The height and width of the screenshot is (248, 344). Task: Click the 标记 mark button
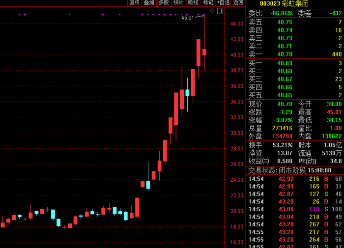208,2
